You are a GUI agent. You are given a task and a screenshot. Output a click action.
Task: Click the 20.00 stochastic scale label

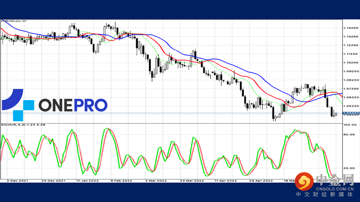pos(349,168)
